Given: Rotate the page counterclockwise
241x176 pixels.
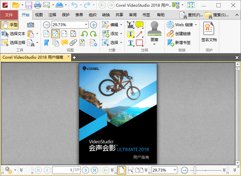Looking at the screenshot, I should (84, 34).
